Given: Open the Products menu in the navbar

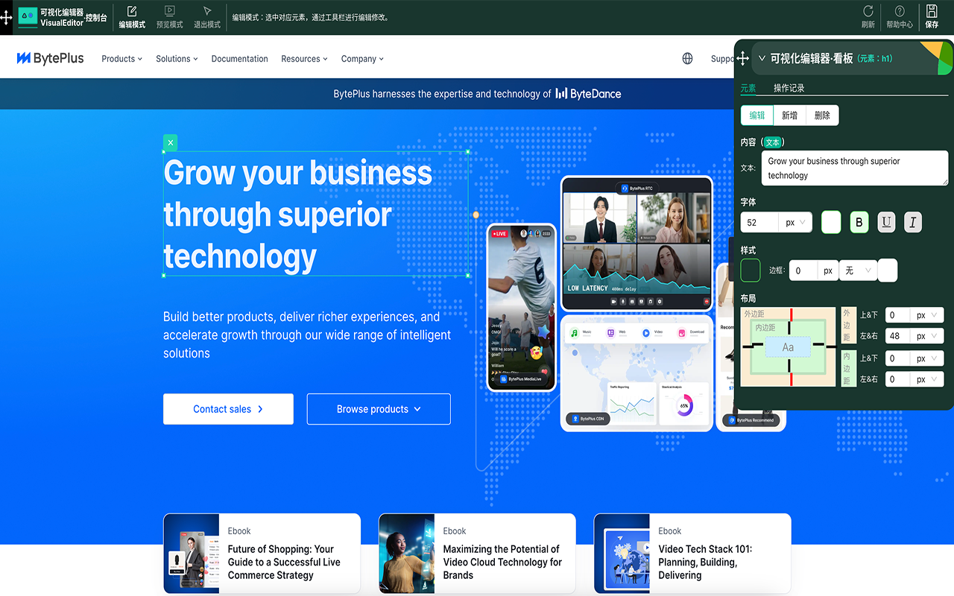Looking at the screenshot, I should pos(121,58).
